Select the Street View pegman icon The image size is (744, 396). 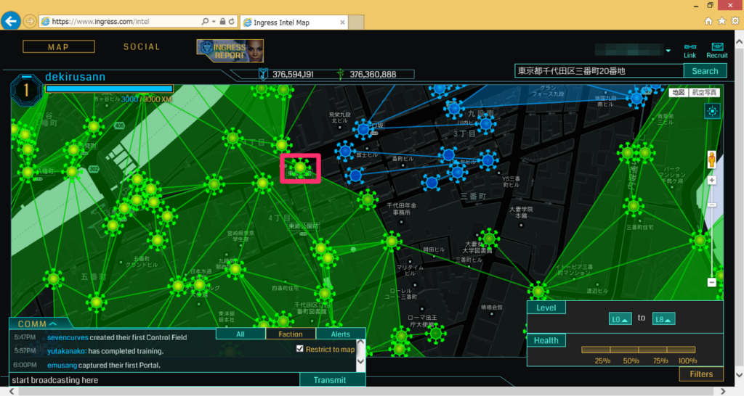[712, 159]
